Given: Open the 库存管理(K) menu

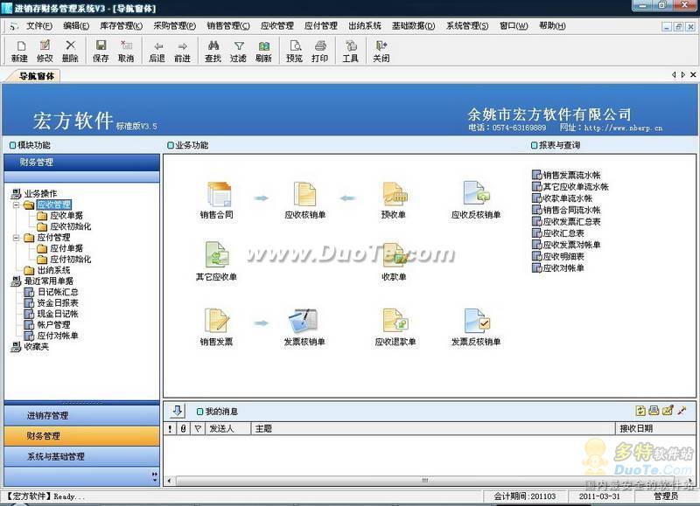Looking at the screenshot, I should tap(121, 26).
